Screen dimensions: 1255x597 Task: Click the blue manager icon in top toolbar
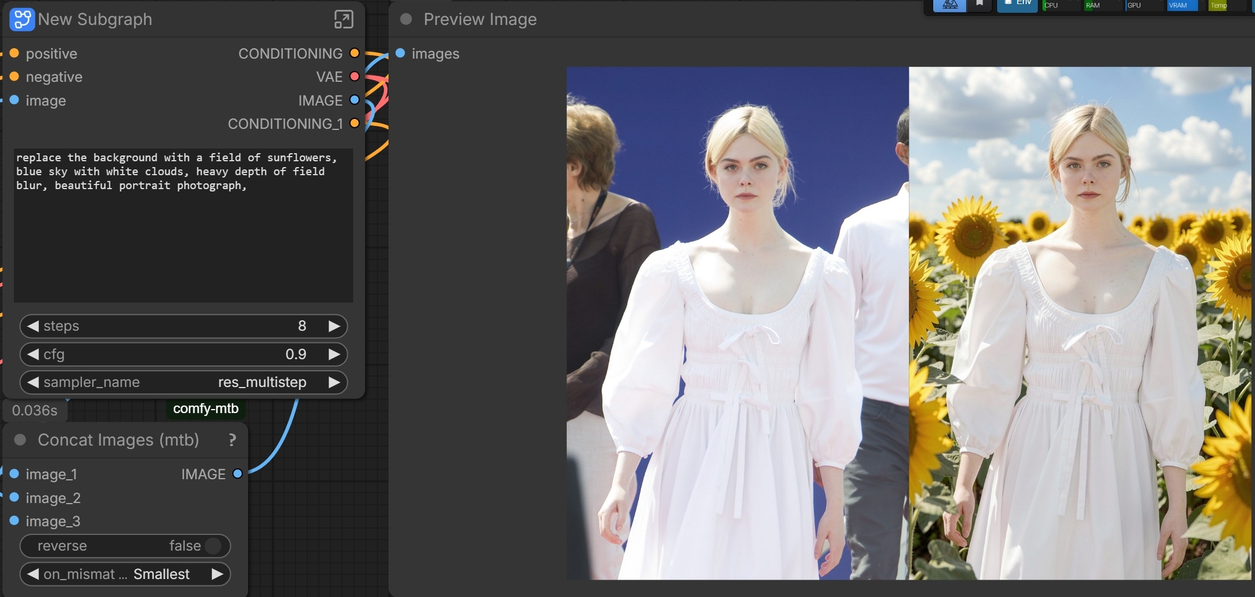tap(950, 5)
